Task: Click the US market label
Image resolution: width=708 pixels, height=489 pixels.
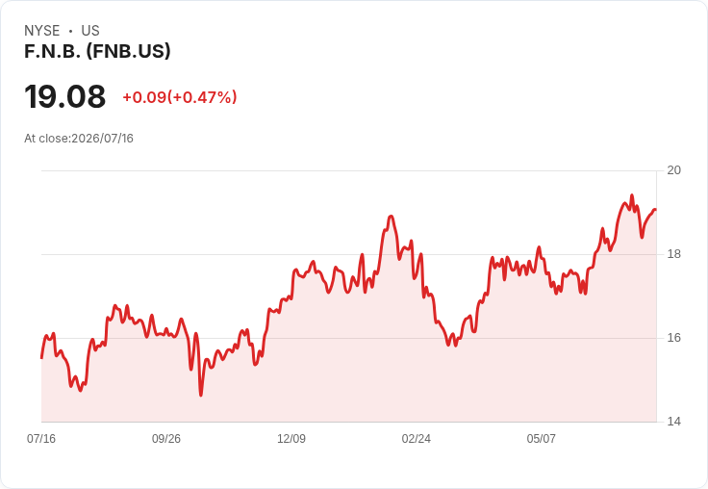Action: (x=90, y=31)
